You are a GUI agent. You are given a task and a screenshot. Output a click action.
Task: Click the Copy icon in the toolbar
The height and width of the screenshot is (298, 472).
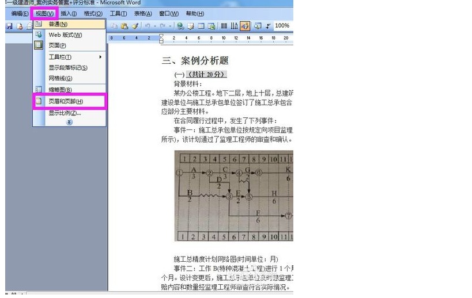114,26
